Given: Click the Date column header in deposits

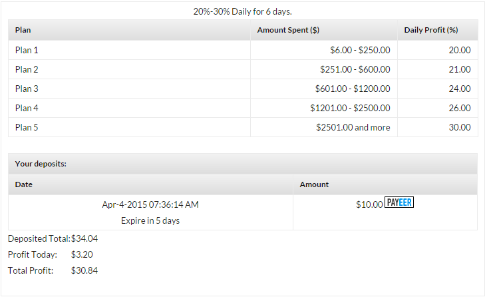Looking at the screenshot, I should coord(24,184).
